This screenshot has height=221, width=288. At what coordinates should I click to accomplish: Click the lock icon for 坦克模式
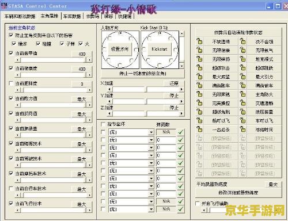(x=243, y=59)
